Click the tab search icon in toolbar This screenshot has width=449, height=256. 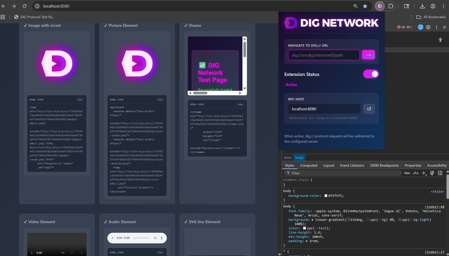(407, 6)
